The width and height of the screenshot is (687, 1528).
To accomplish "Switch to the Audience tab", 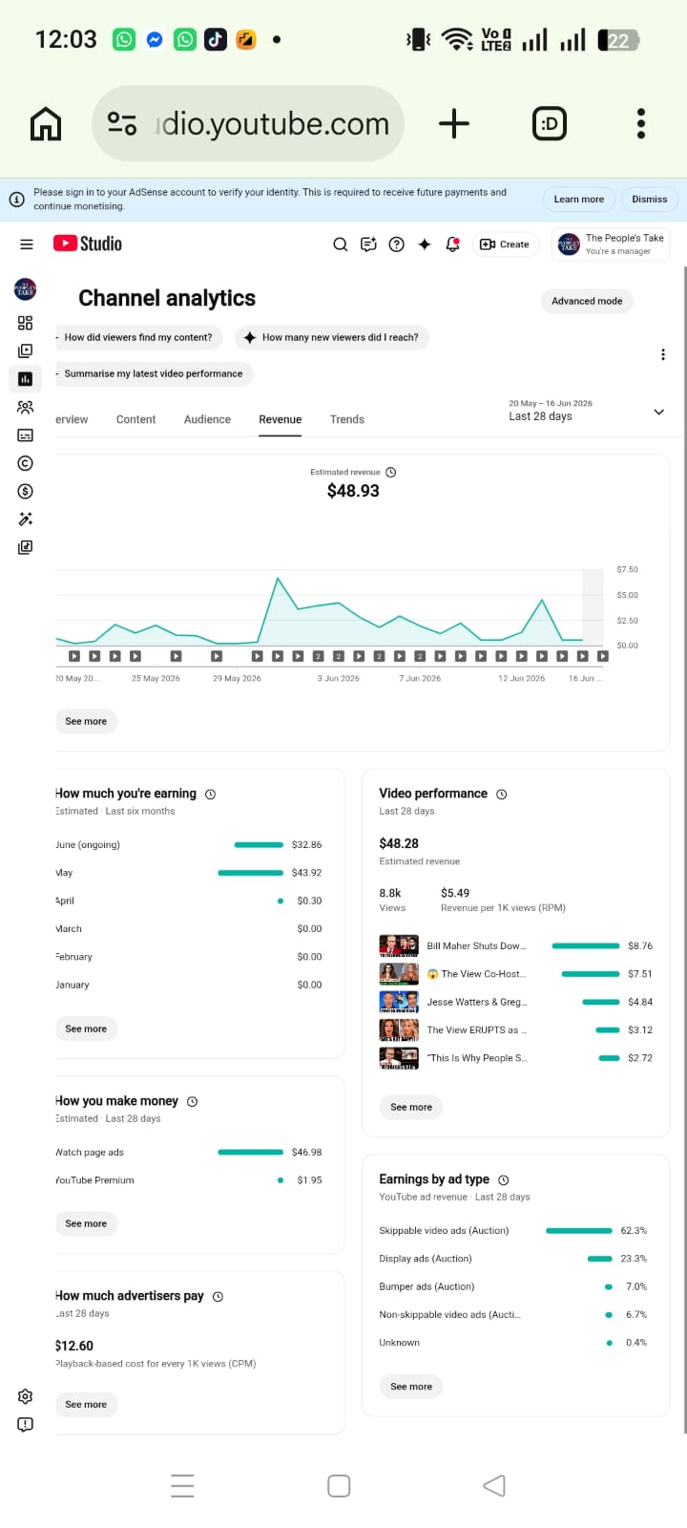I will click(x=207, y=419).
